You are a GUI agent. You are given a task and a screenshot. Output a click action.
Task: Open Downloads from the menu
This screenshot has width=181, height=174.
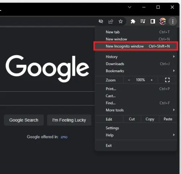click(136, 64)
